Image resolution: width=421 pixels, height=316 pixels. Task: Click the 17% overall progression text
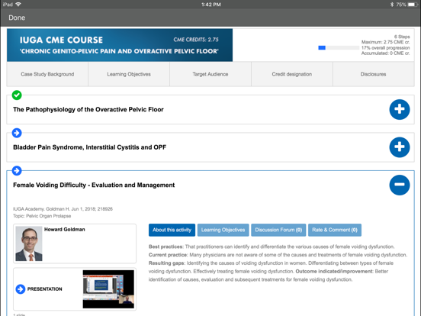click(x=386, y=48)
